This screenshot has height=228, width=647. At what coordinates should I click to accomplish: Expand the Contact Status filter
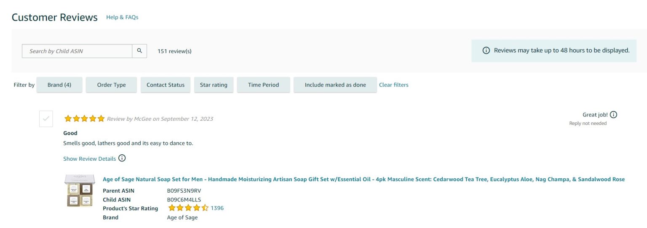pos(166,85)
